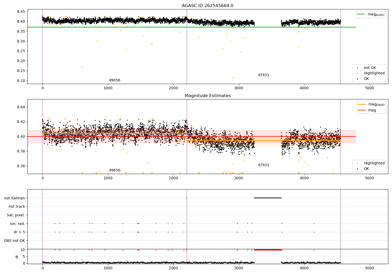This screenshot has width=392, height=274.
Task: Click the '2000' x-tick under the flags plot
Action: 173,268
